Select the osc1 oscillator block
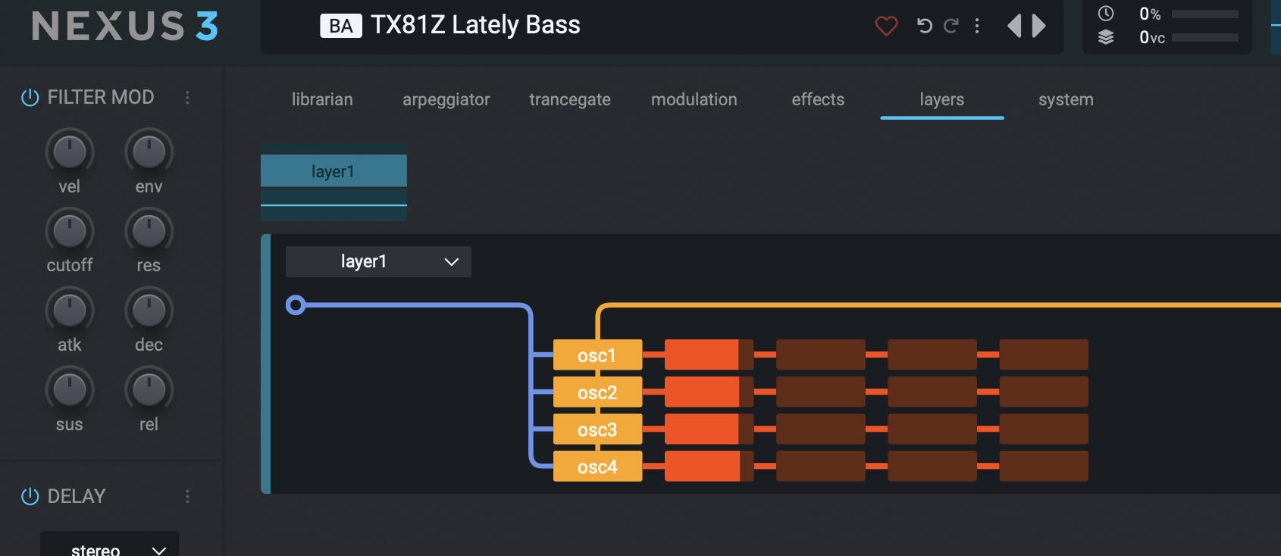This screenshot has height=556, width=1281. (x=597, y=355)
